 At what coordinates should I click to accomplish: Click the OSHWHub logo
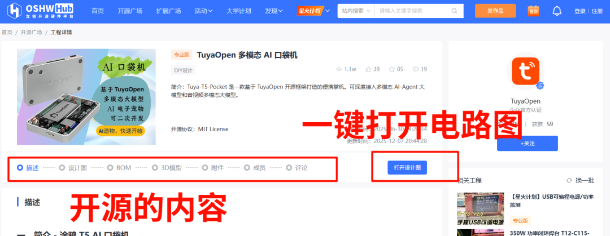41,11
